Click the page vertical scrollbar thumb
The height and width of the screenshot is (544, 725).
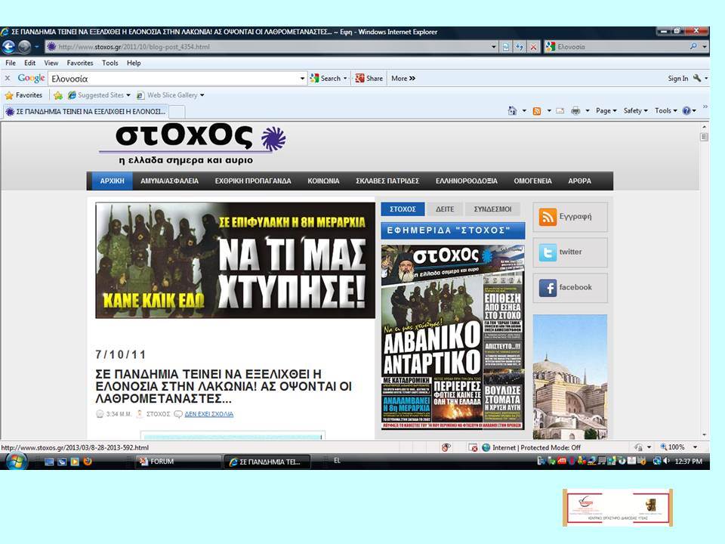point(704,137)
